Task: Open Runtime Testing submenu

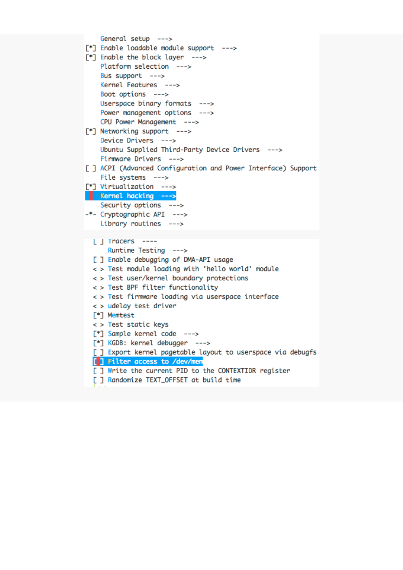Action: point(148,251)
